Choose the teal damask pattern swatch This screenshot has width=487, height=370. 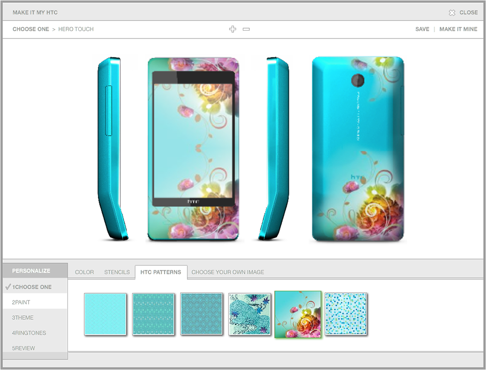point(201,314)
